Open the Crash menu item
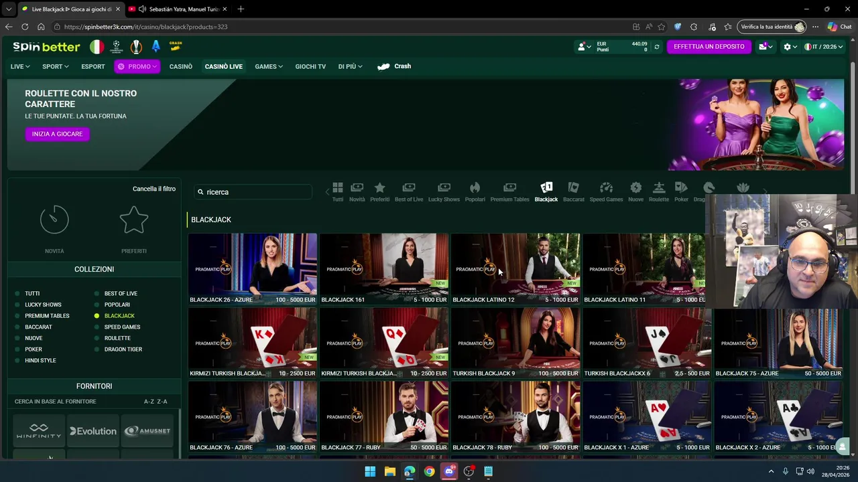The height and width of the screenshot is (482, 858). click(x=394, y=66)
